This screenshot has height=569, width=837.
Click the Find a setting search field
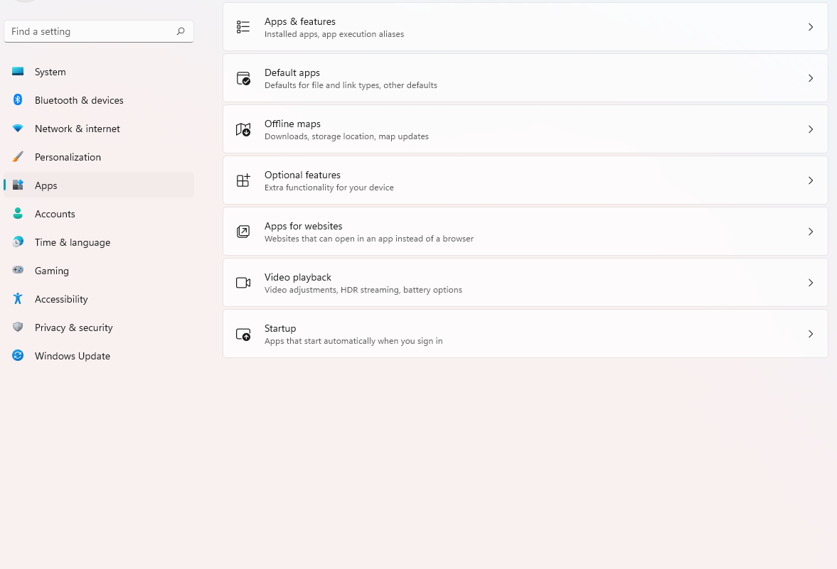pyautogui.click(x=99, y=31)
